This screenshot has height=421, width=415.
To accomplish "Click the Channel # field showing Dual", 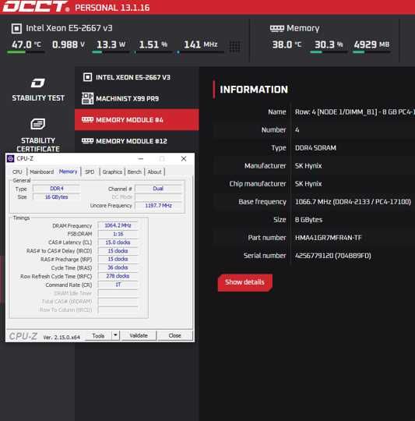I will [x=158, y=189].
